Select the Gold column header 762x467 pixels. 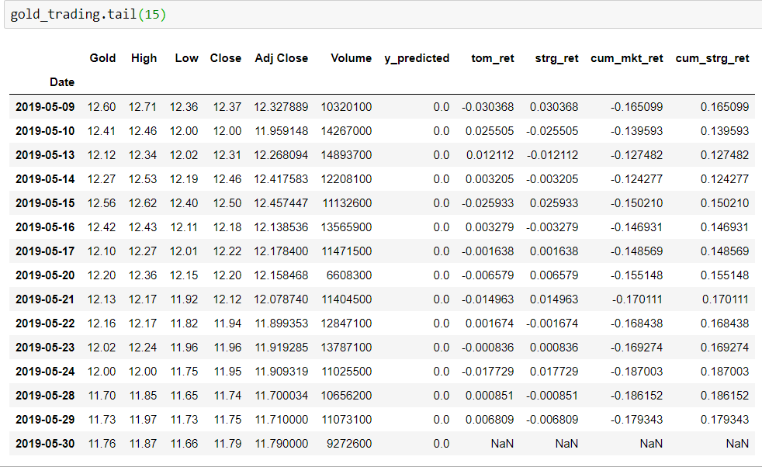point(102,58)
